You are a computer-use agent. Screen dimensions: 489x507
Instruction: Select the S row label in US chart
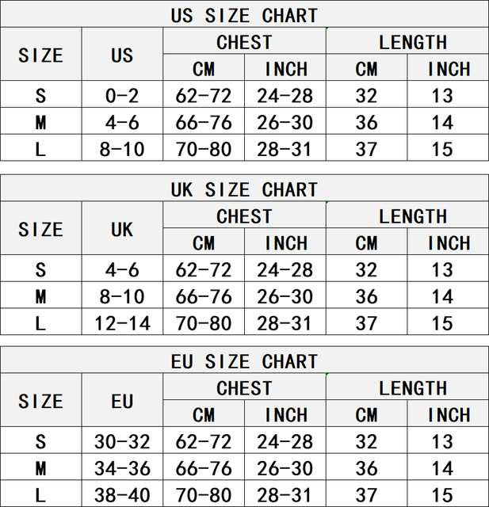(x=41, y=96)
